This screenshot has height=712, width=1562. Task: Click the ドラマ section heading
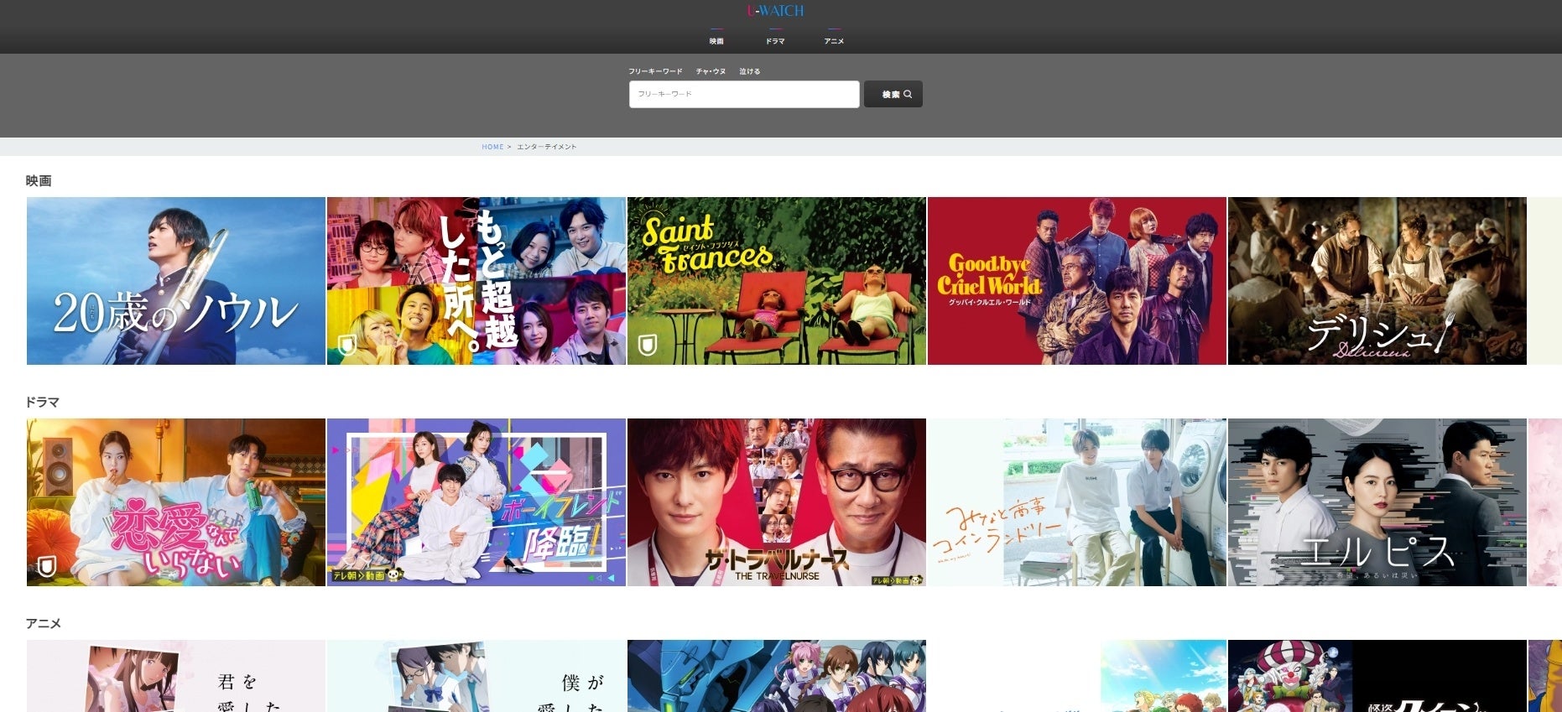pos(42,402)
